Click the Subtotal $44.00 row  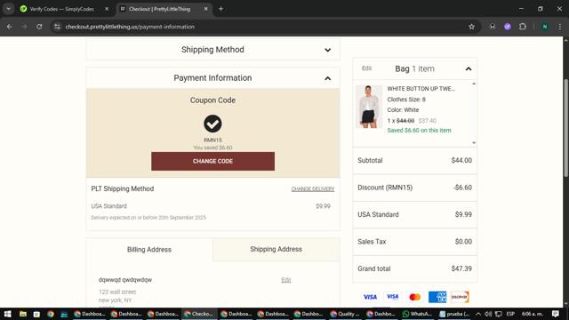click(x=415, y=160)
